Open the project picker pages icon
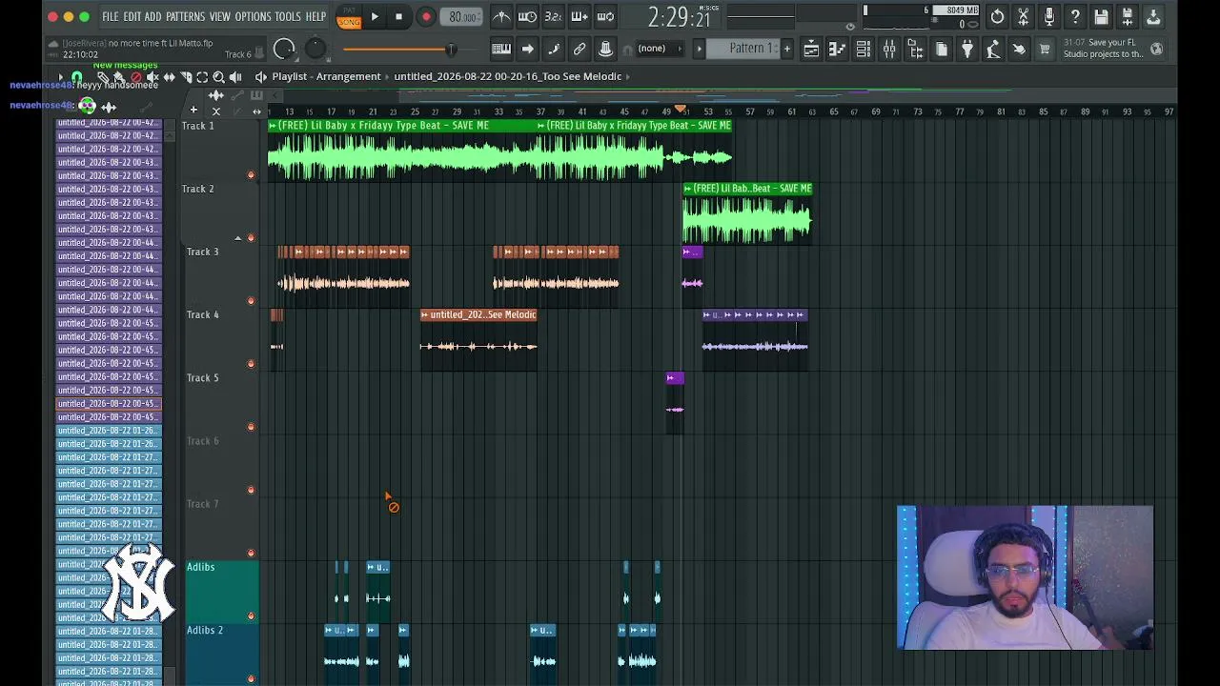Image resolution: width=1220 pixels, height=686 pixels. pos(942,49)
